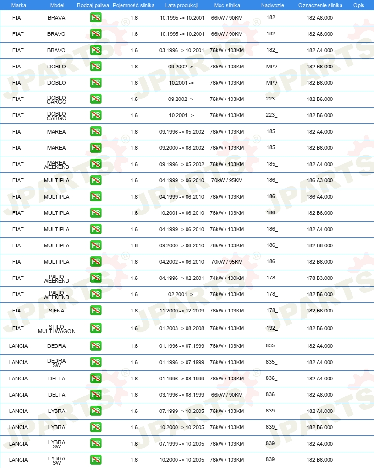The width and height of the screenshot is (374, 468).
Task: Click production years 11.2000 -> 12.2009
Action: point(182,311)
